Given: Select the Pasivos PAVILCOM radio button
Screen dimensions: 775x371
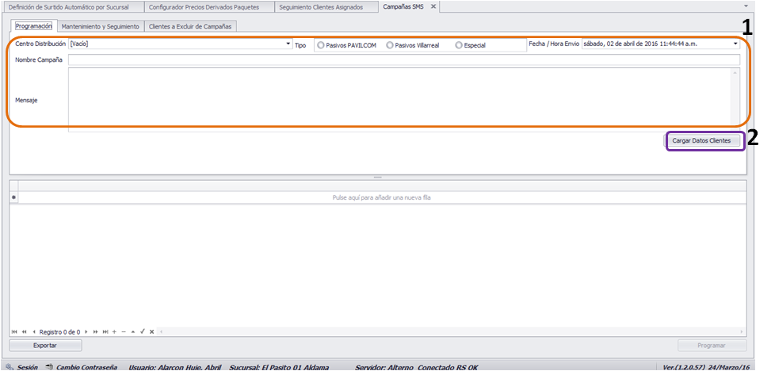Looking at the screenshot, I should (x=321, y=45).
